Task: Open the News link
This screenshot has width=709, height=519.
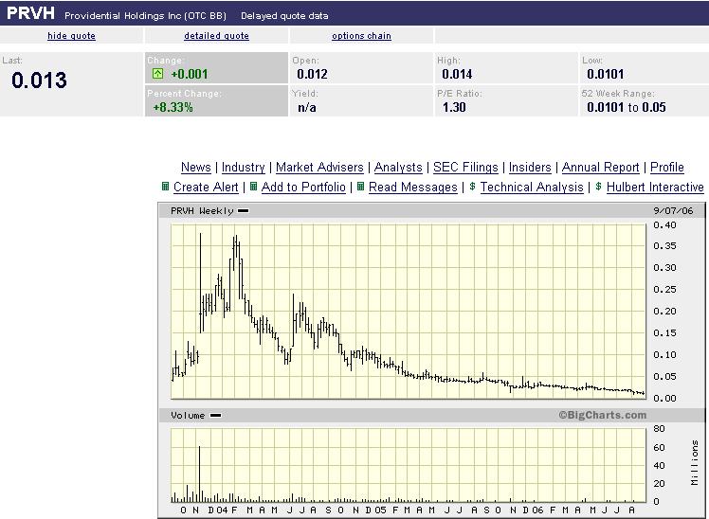Action: 196,167
